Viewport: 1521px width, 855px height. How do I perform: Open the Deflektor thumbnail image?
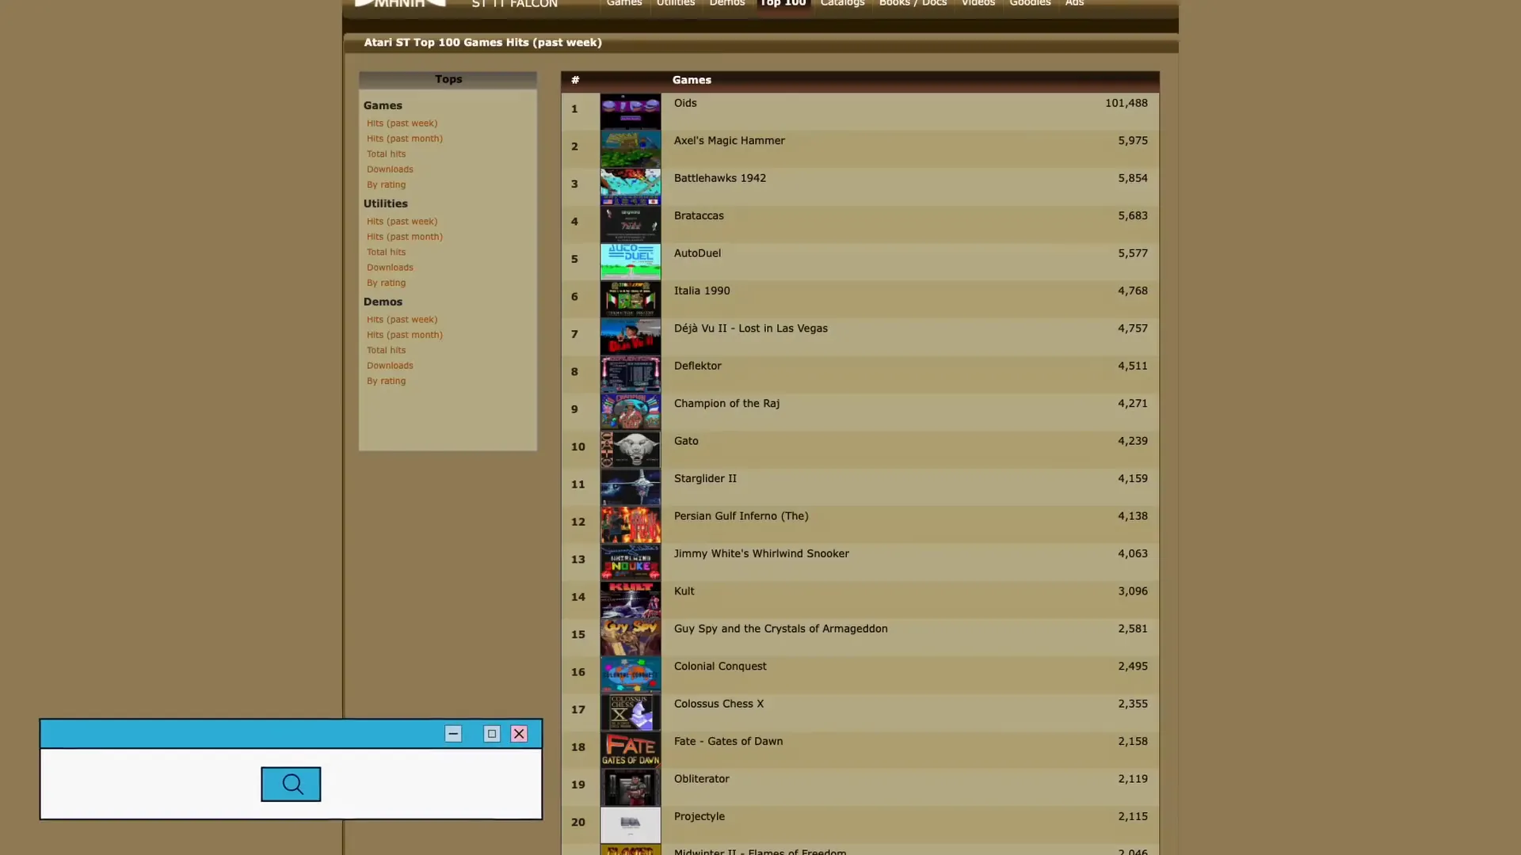pos(631,374)
